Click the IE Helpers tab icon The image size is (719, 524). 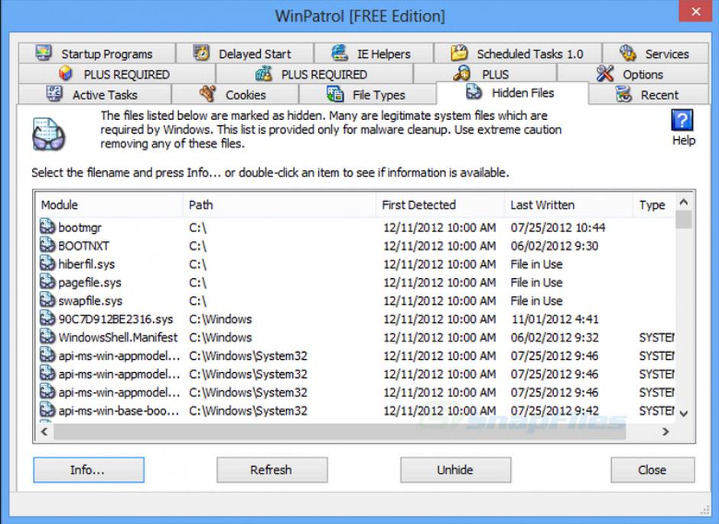(x=340, y=53)
